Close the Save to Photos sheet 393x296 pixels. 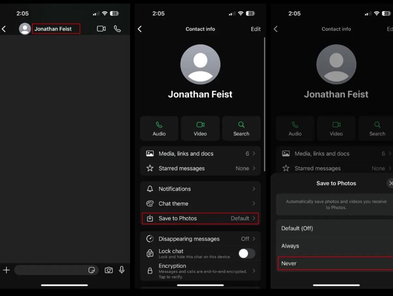point(390,183)
